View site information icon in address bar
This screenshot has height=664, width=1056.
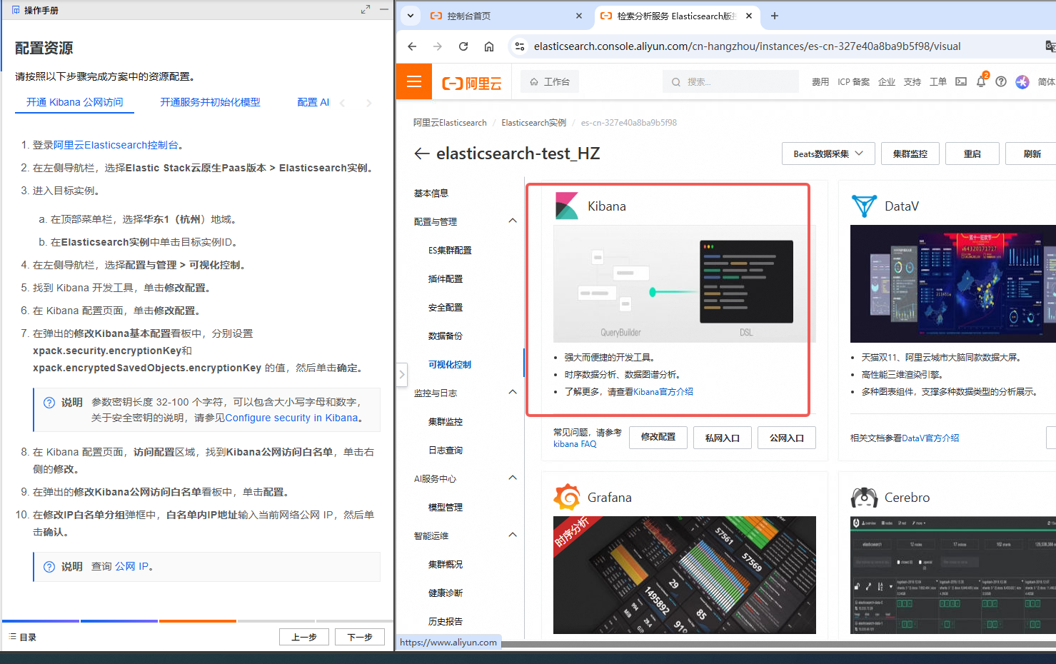(520, 46)
